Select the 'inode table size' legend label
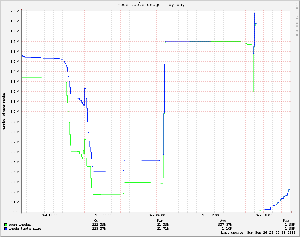This screenshot has width=300, height=237. (25, 229)
